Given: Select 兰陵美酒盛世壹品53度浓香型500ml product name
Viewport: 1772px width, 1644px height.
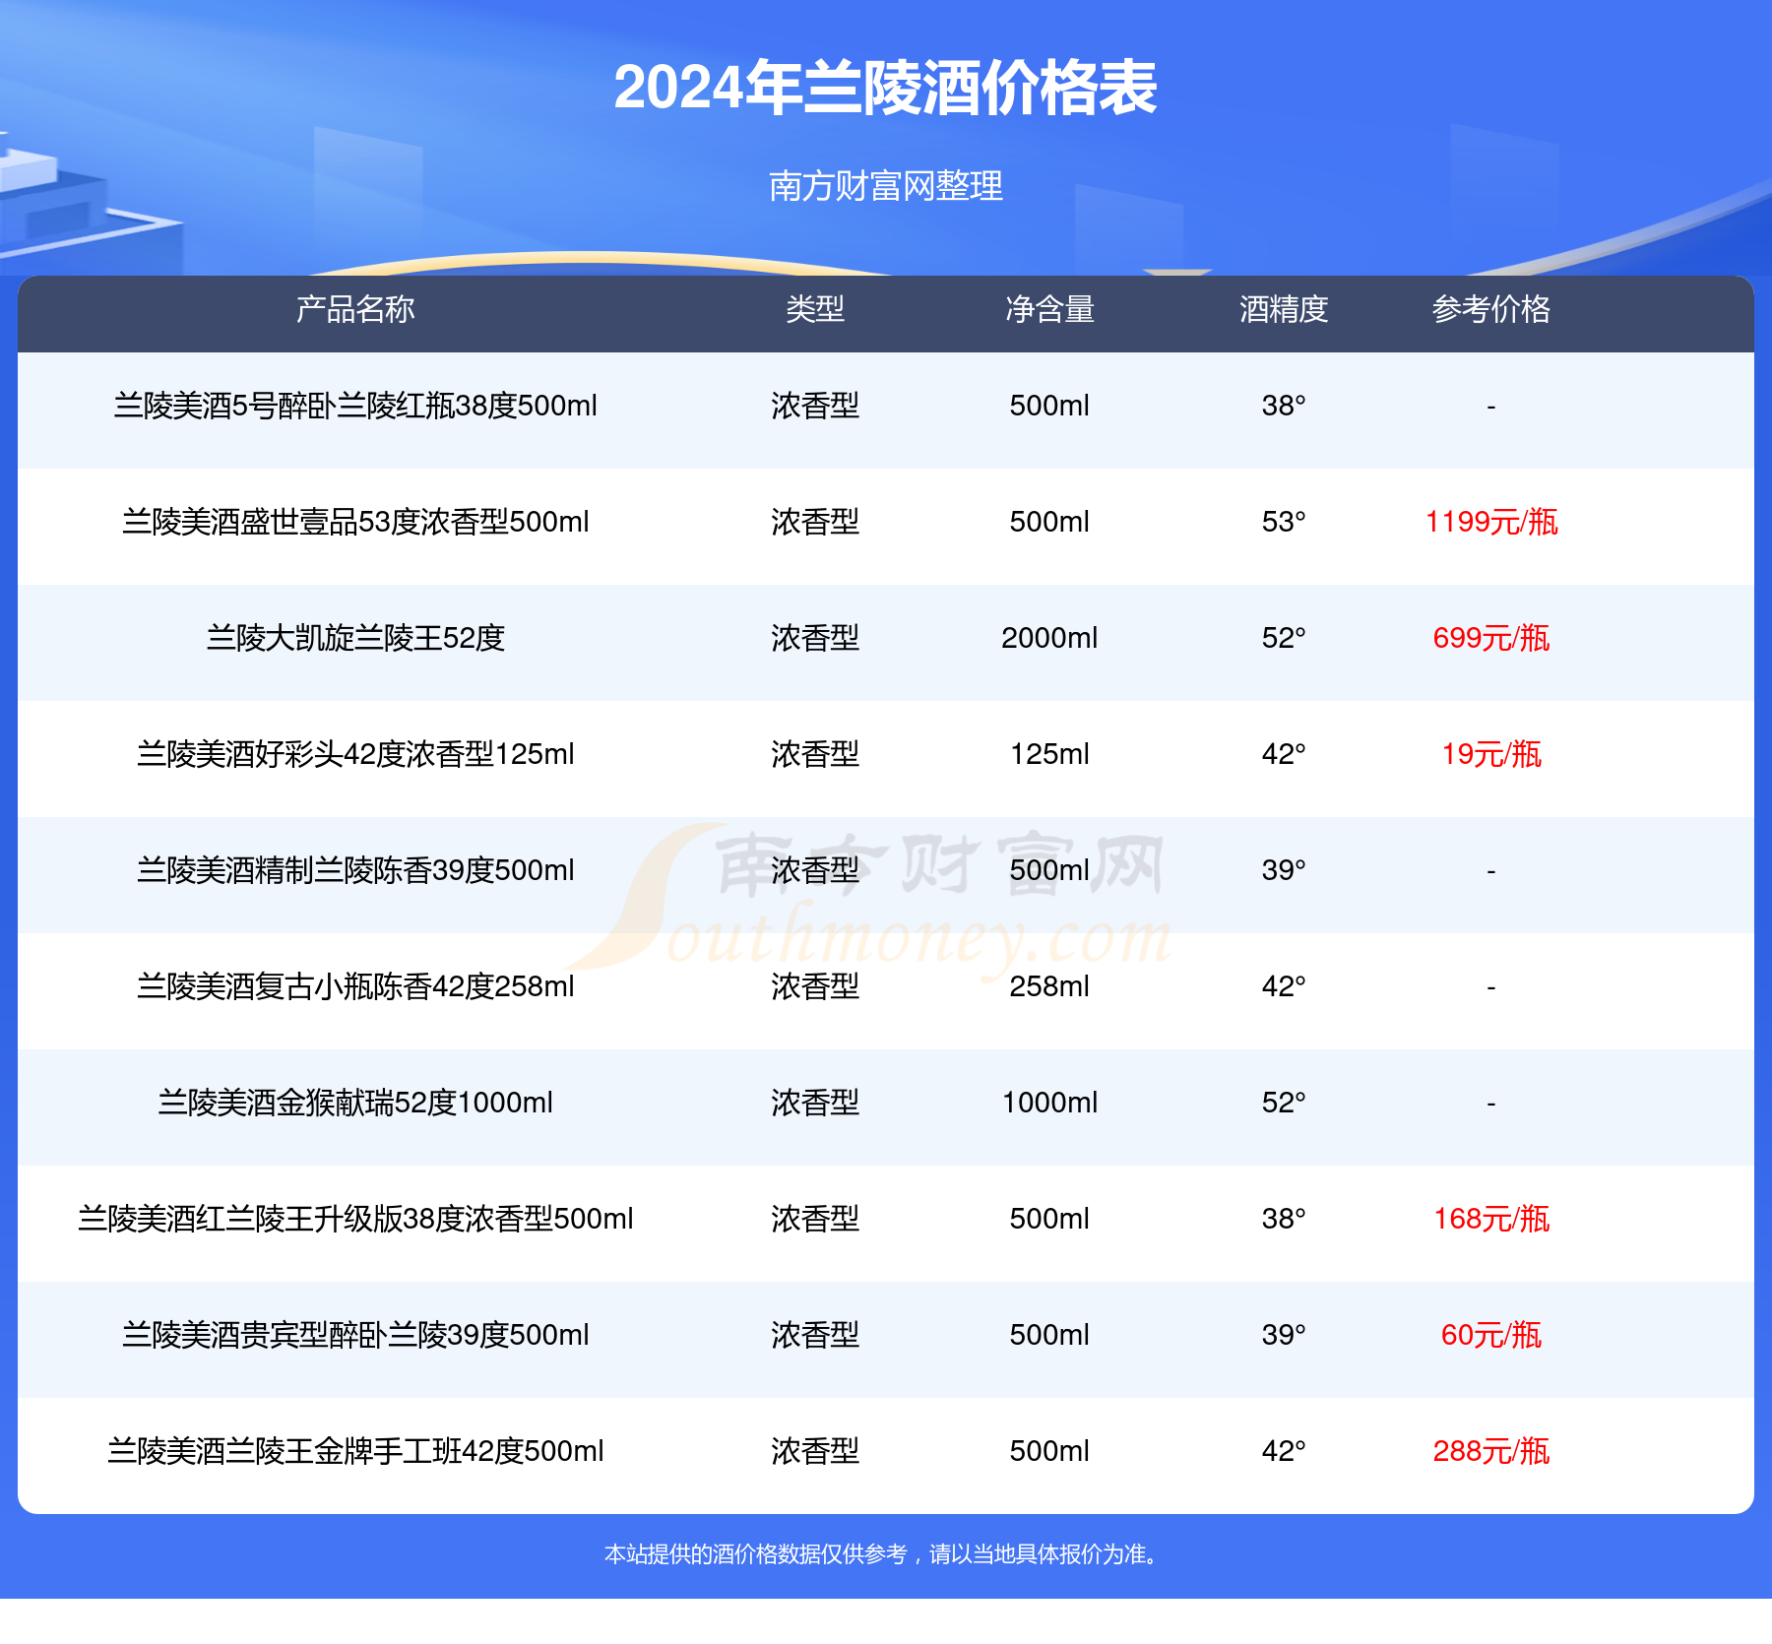Looking at the screenshot, I should 355,522.
